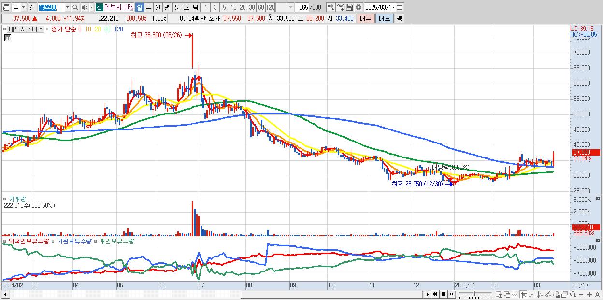Select the 1 interval button
This screenshot has width=603, height=300.
pos(205,7)
